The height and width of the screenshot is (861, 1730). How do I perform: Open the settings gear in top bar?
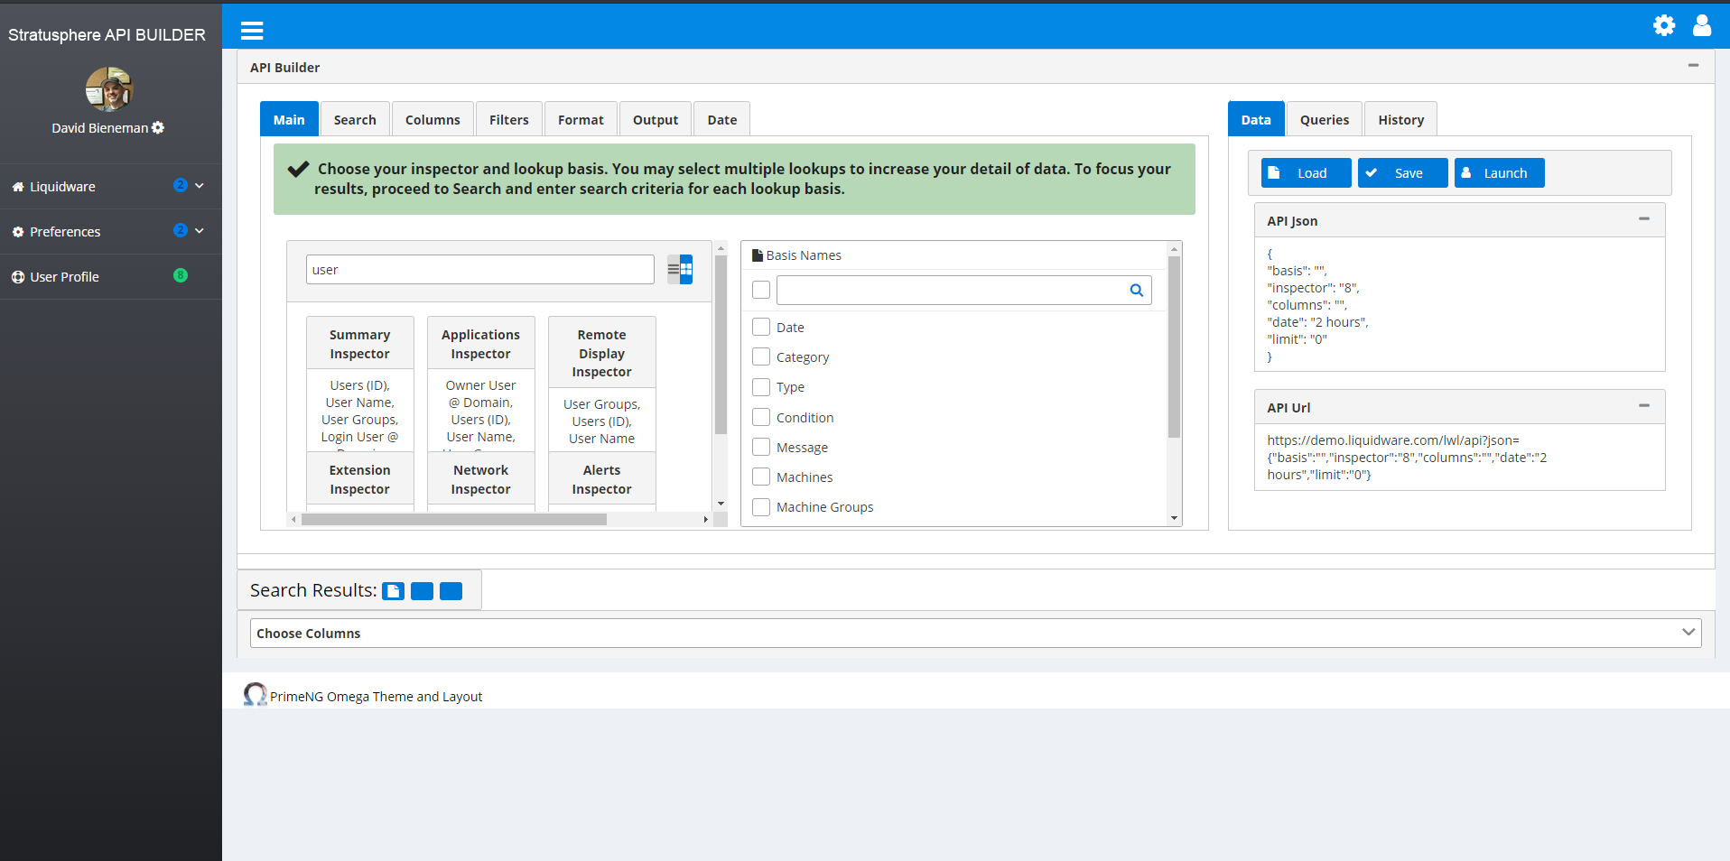point(1664,25)
